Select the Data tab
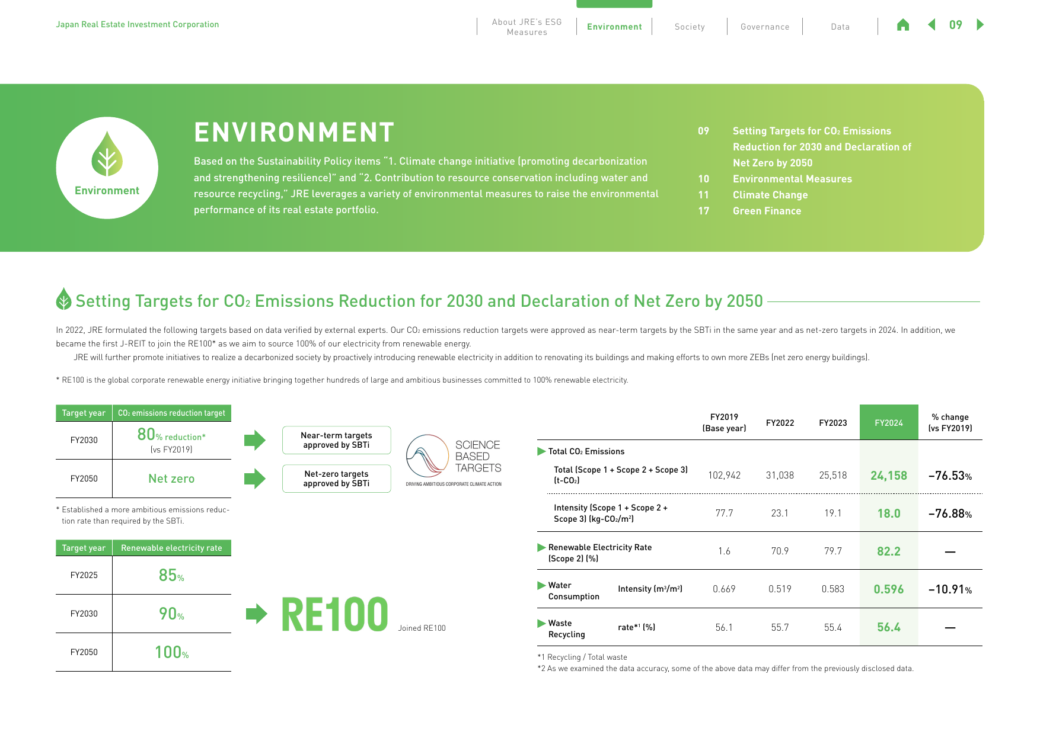 point(840,27)
